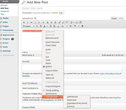Open Tags in sidebar
The image size is (126, 110).
(x=2, y=14)
